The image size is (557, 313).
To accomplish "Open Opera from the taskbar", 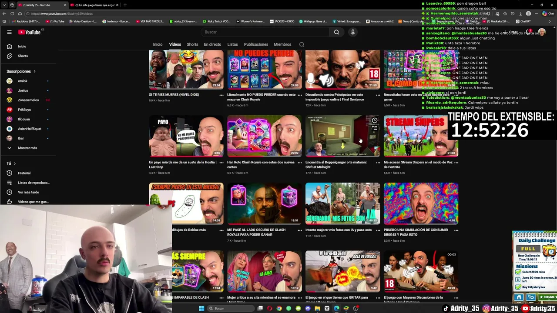I will pyautogui.click(x=269, y=308).
